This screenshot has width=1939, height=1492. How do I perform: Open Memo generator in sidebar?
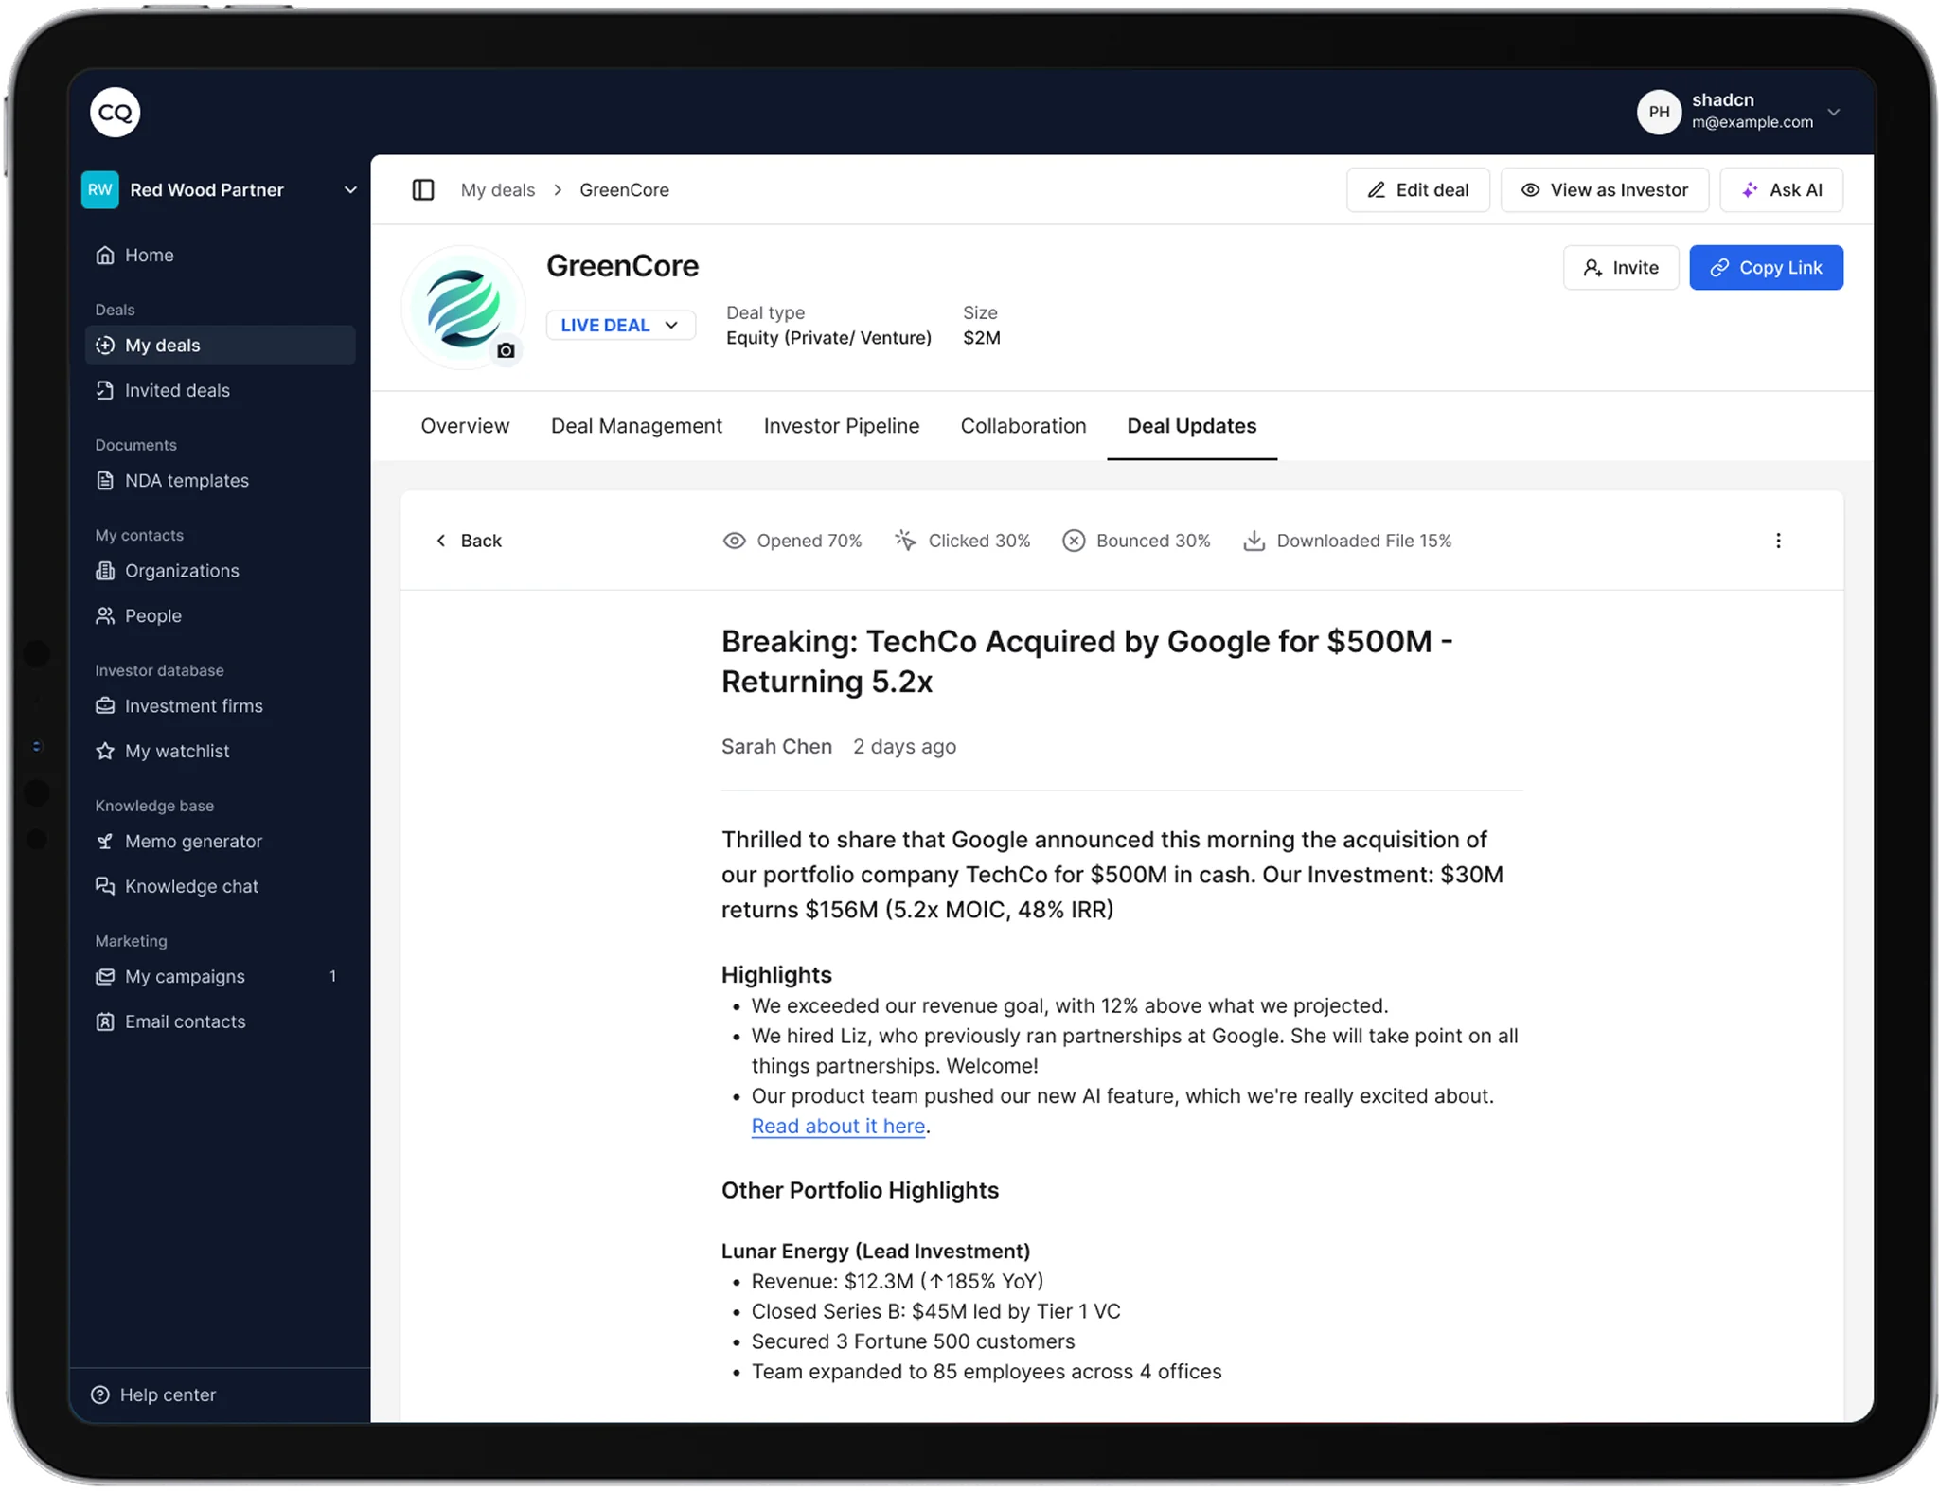[193, 842]
